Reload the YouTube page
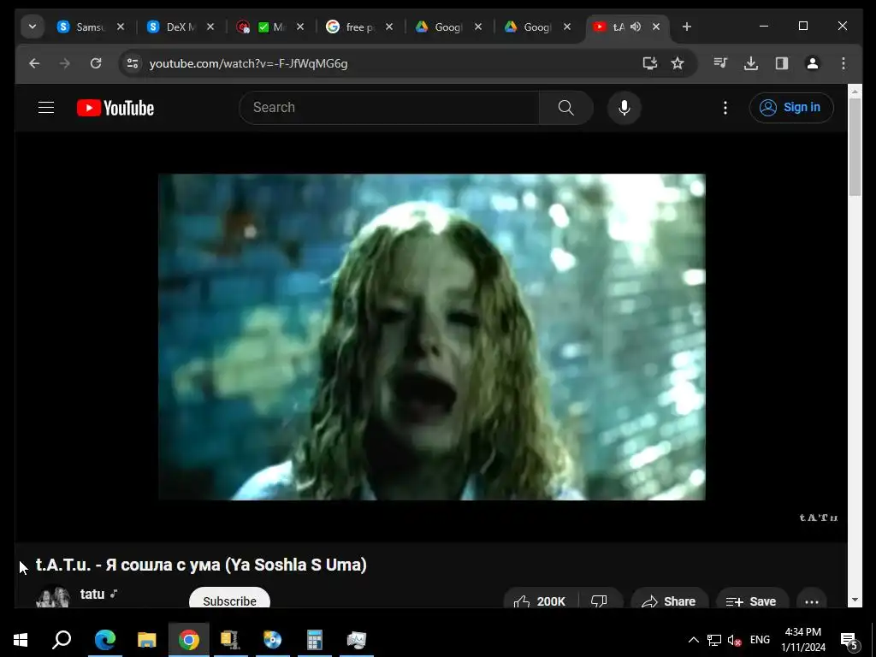 96,63
